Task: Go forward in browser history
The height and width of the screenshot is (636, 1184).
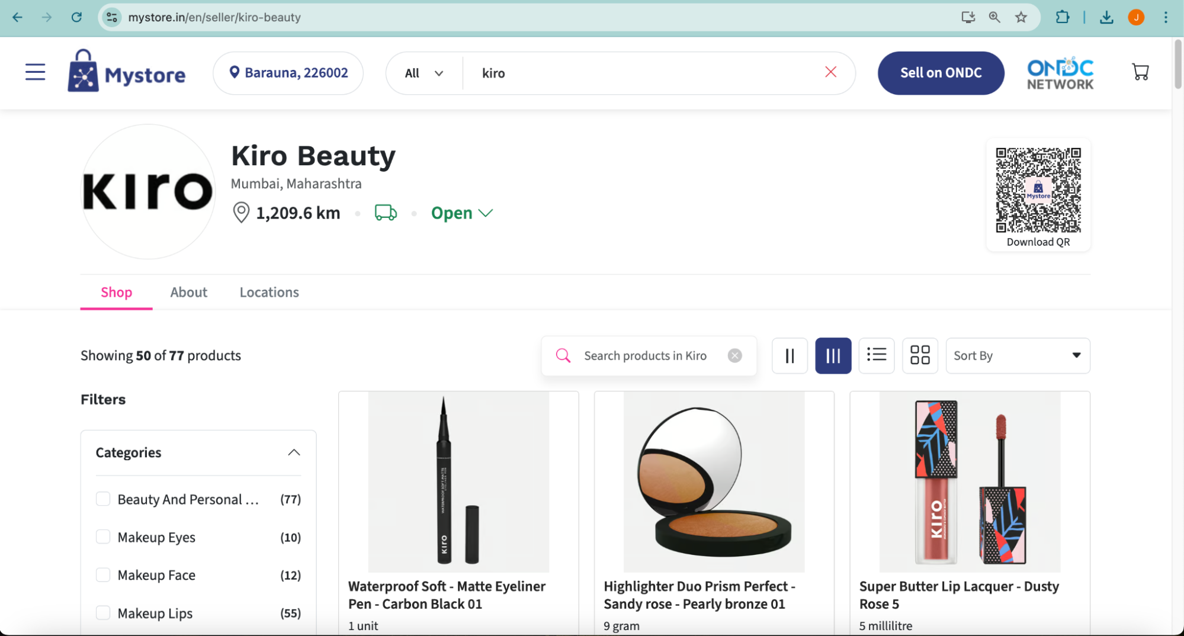Action: pyautogui.click(x=47, y=17)
